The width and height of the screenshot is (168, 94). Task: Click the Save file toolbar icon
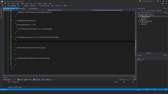click(x=13, y=6)
